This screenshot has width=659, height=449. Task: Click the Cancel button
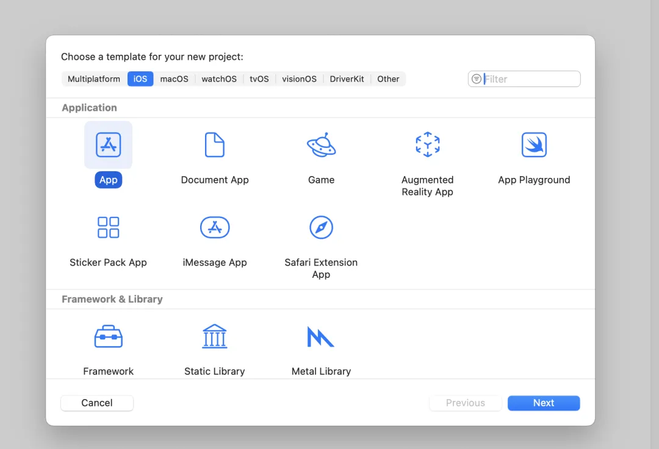(97, 403)
